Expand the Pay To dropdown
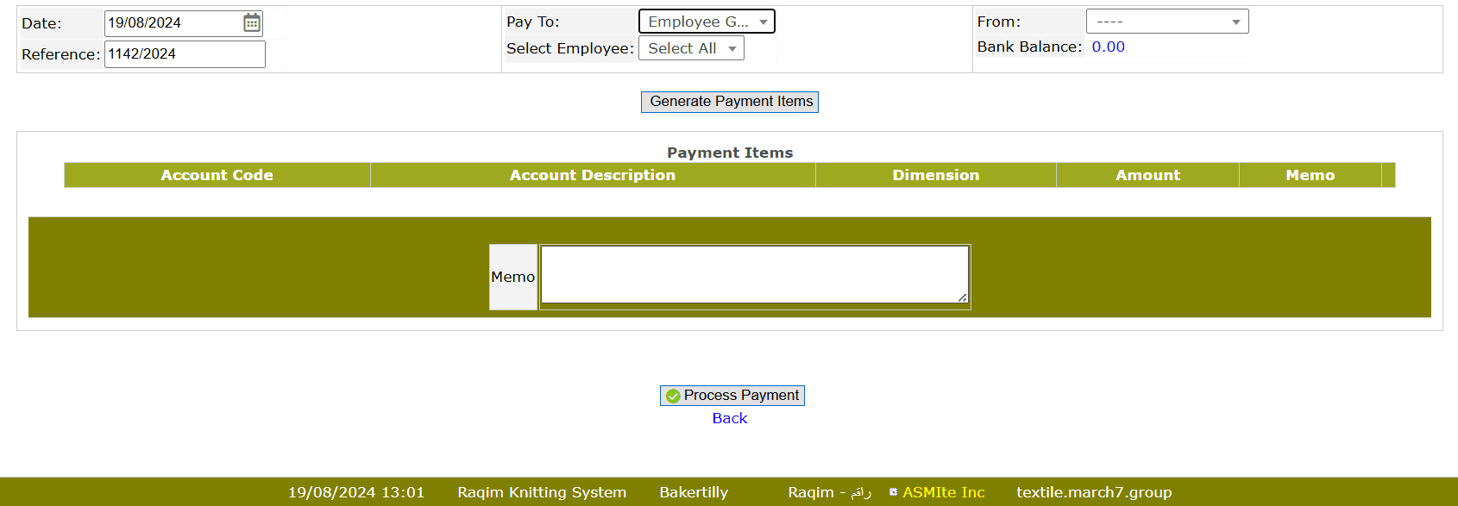Viewport: 1458px width, 506px height. point(707,22)
